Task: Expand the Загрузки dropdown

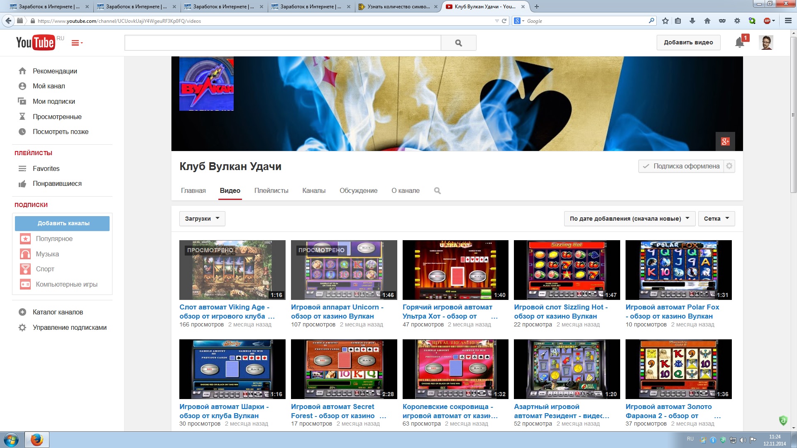Action: tap(202, 219)
